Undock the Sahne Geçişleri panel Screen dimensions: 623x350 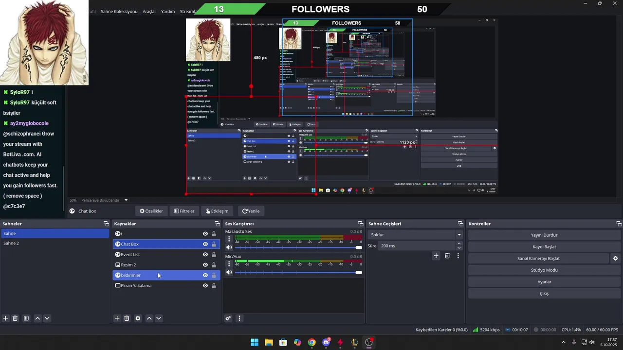[460, 224]
